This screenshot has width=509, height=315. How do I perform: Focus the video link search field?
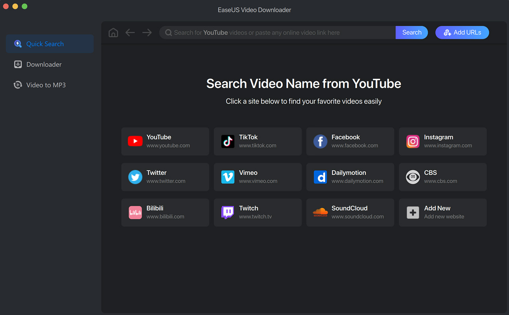pyautogui.click(x=277, y=33)
